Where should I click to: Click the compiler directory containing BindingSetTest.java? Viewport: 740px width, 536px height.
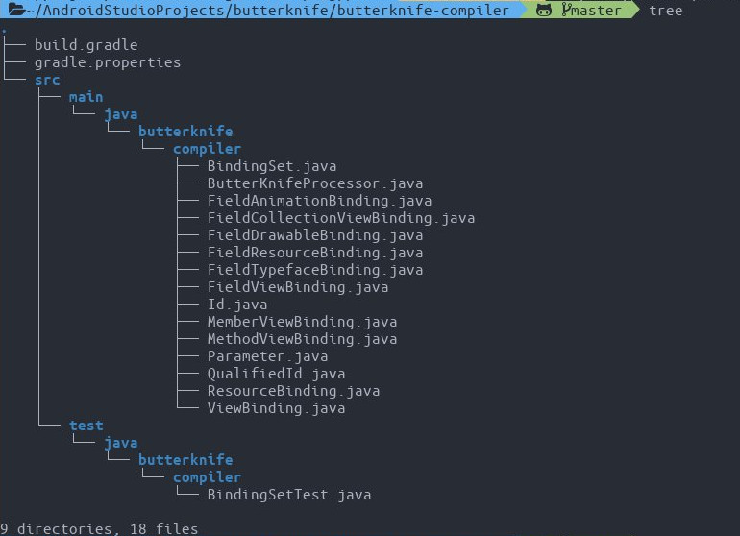207,478
